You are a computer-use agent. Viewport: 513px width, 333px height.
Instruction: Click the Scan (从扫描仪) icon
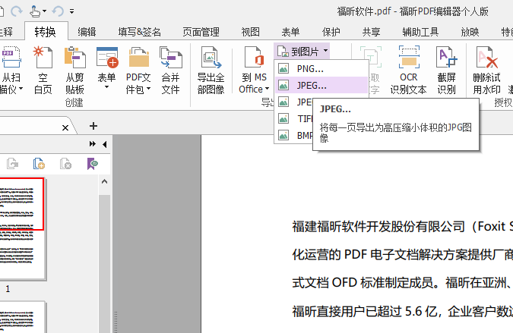[x=11, y=58]
